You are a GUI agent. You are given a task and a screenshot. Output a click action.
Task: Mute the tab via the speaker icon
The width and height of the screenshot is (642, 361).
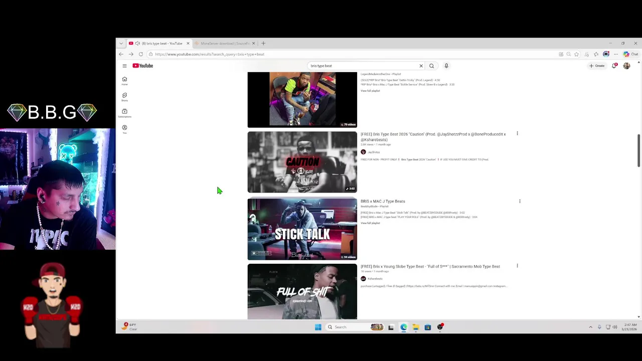tap(137, 43)
